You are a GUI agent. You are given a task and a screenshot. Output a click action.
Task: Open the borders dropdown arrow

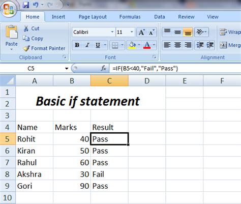click(x=122, y=45)
